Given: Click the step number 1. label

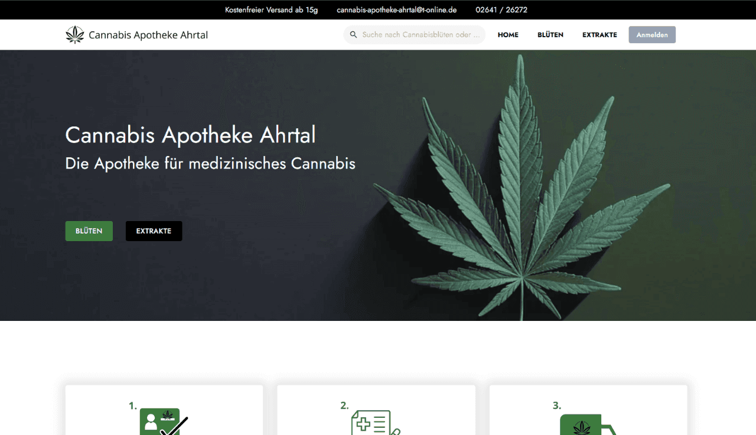Looking at the screenshot, I should click(x=133, y=406).
